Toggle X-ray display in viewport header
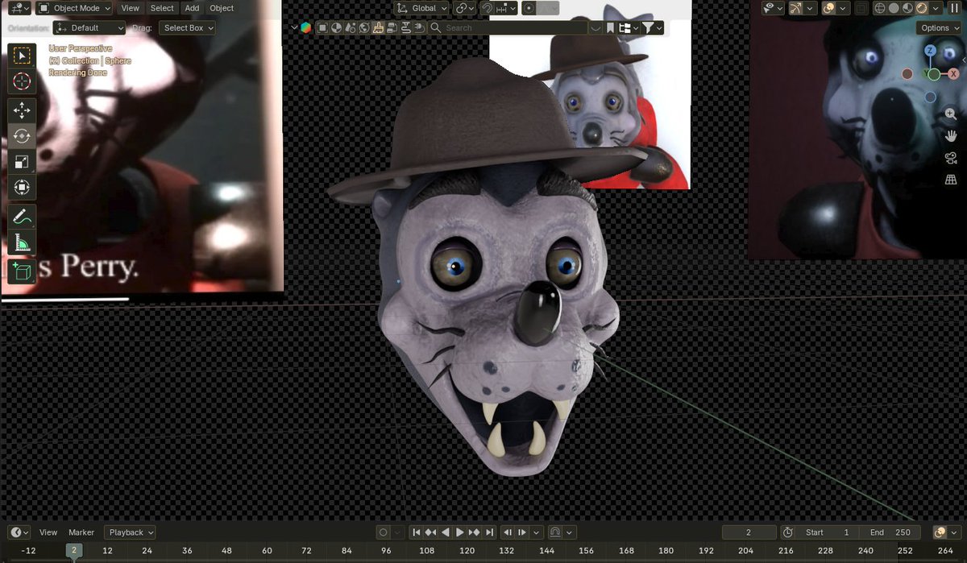 click(861, 8)
